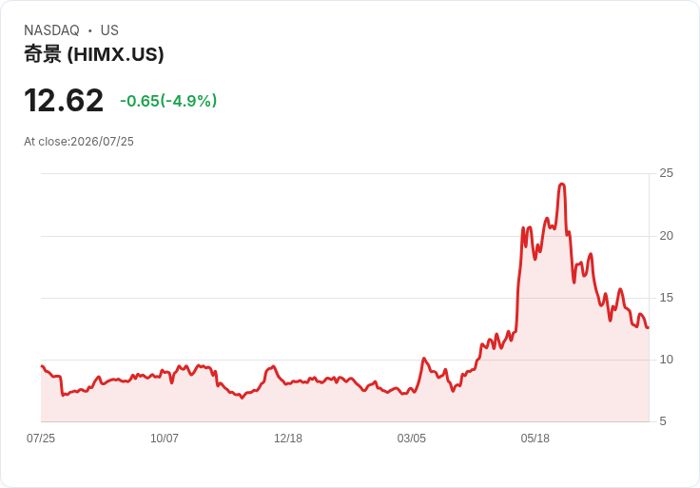Click the 10 y-axis price label
The image size is (700, 488).
coord(666,360)
